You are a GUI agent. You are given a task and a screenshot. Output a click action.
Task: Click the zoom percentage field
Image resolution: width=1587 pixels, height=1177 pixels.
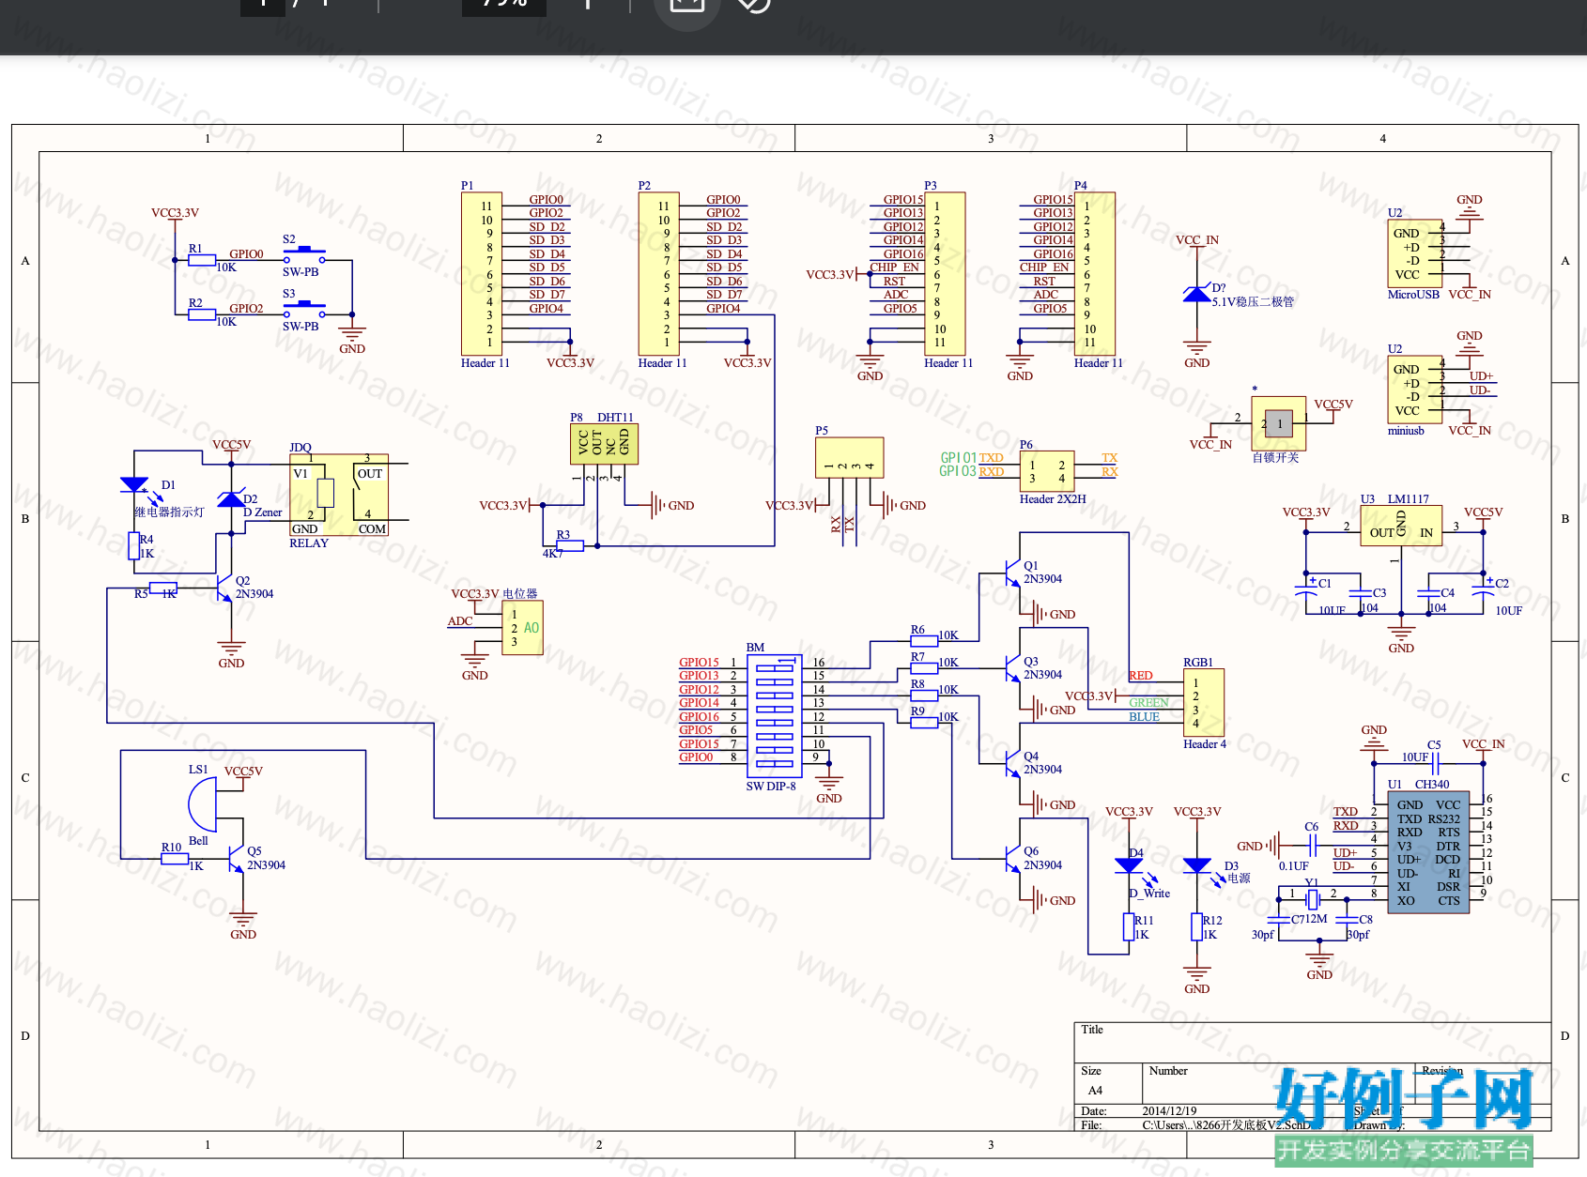(x=505, y=5)
